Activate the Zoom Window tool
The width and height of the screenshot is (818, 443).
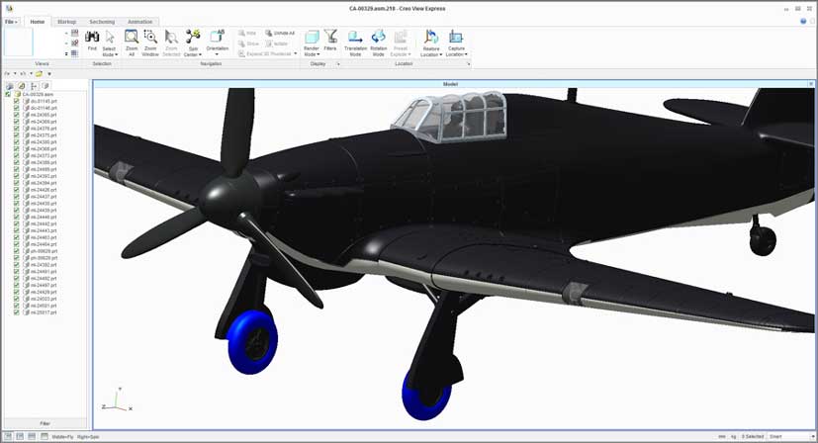pyautogui.click(x=150, y=43)
